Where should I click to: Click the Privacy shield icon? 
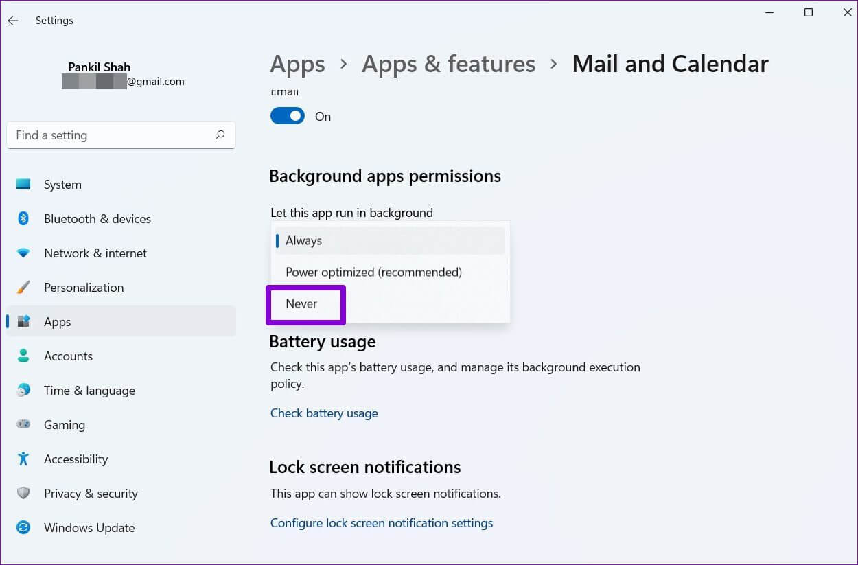(23, 494)
